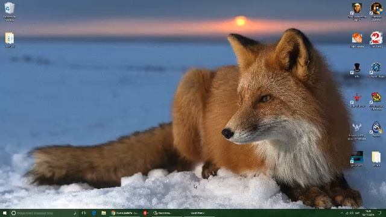The image size is (386, 217).
Task: Click the keyboard language indicator in the tray
Action: coord(358,213)
